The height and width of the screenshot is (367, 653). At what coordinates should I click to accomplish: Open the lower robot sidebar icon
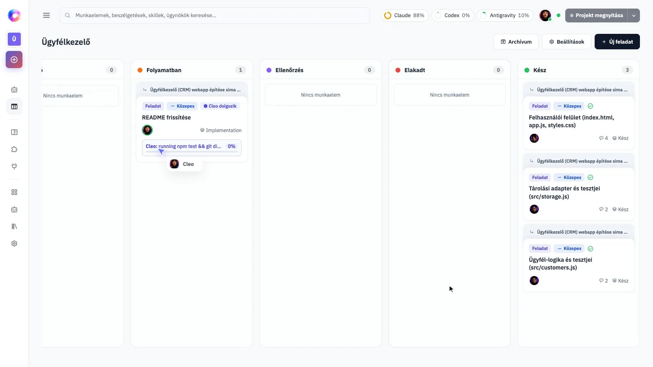coord(14,209)
